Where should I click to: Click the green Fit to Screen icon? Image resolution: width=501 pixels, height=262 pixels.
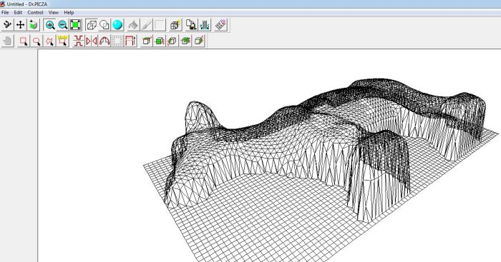(75, 25)
